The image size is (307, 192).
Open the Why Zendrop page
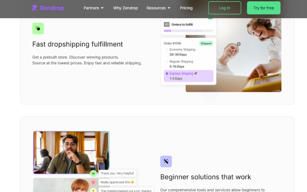(x=125, y=8)
